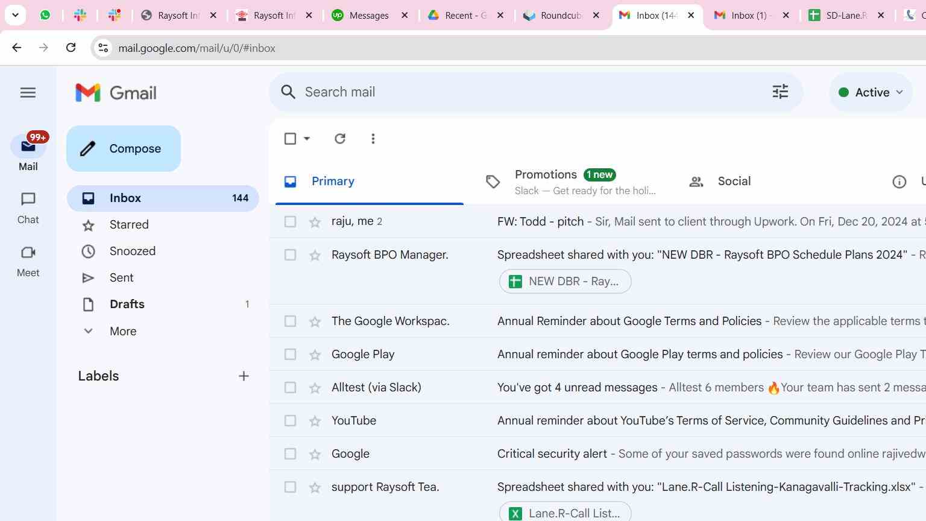This screenshot has width=926, height=521.
Task: Open the Starred folder
Action: (163, 224)
